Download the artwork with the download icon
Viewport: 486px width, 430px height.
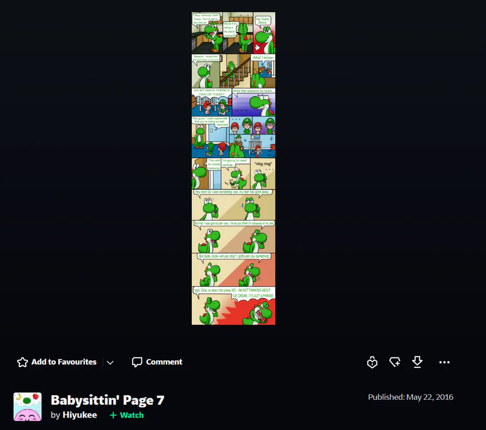tap(417, 362)
